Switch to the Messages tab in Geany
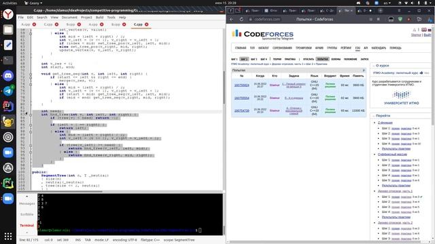This screenshot has width=435, height=244. (27, 203)
